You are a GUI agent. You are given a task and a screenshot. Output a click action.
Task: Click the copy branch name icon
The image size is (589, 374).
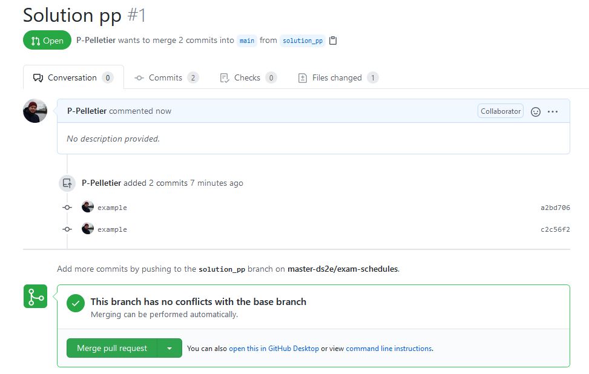point(333,41)
